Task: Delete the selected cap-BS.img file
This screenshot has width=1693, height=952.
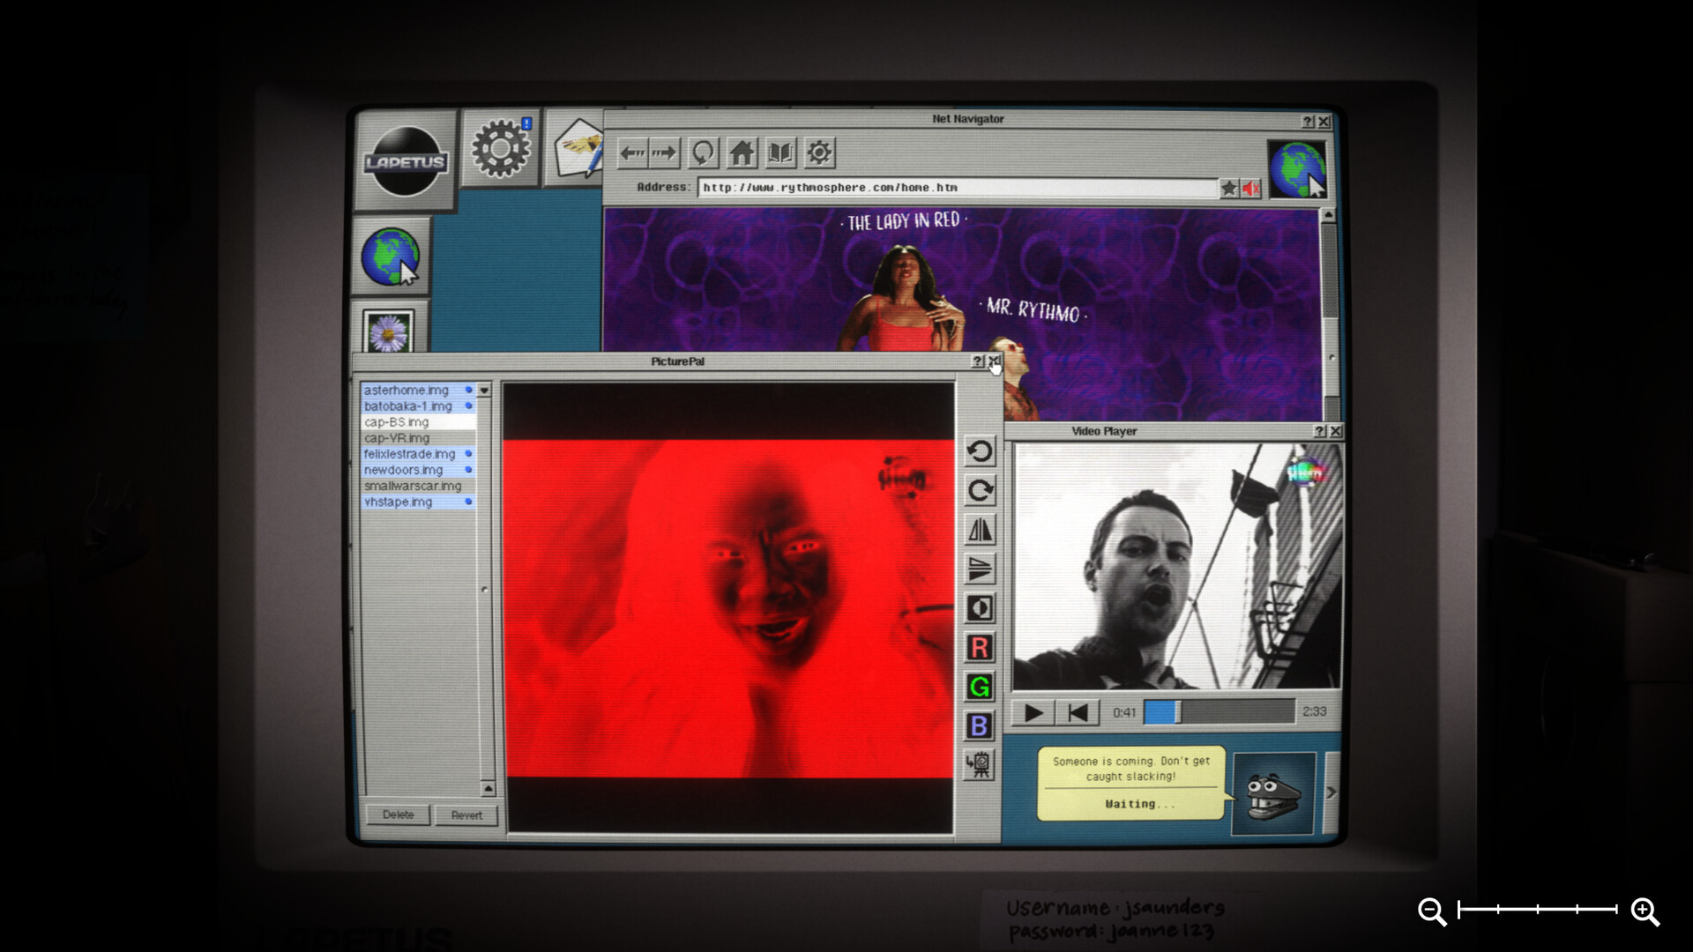Action: point(398,814)
